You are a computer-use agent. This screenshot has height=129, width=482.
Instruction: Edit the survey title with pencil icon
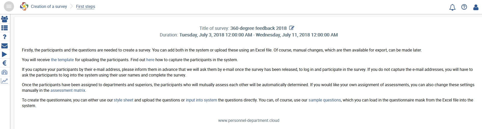[x=292, y=28]
